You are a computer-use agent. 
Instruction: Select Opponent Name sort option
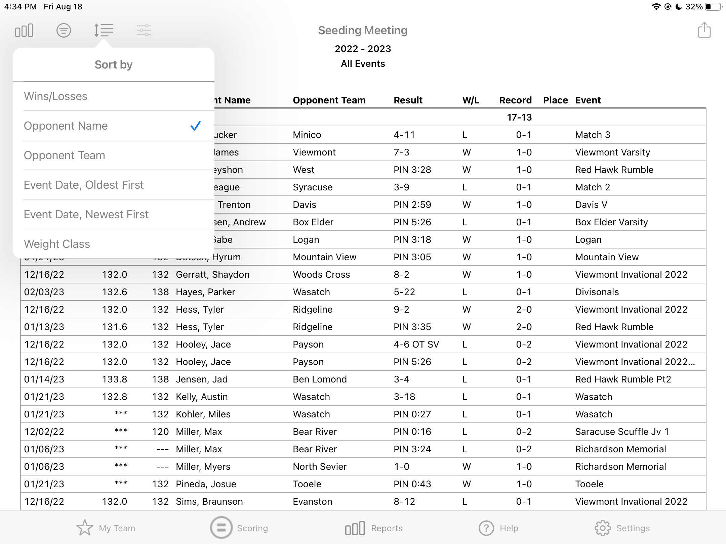[x=114, y=126]
